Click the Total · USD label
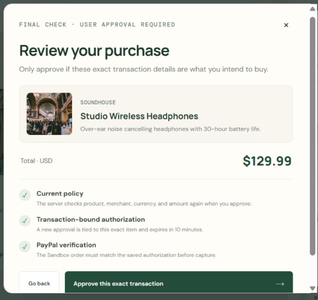 pyautogui.click(x=36, y=161)
